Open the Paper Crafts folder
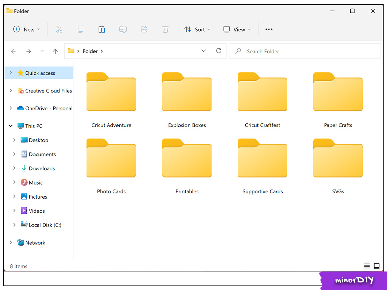The image size is (387, 290). pos(338,100)
